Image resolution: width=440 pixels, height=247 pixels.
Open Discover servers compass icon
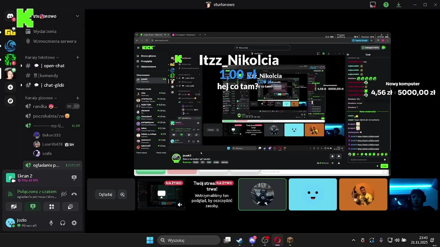pos(10,101)
